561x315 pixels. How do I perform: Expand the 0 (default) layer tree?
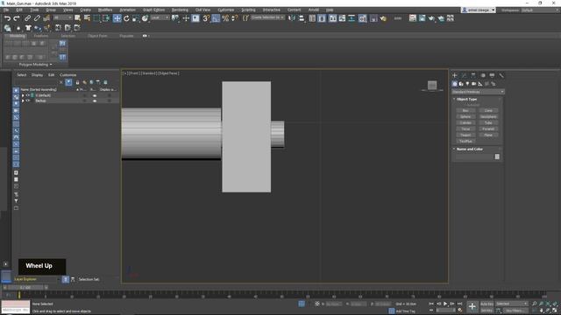pos(23,95)
